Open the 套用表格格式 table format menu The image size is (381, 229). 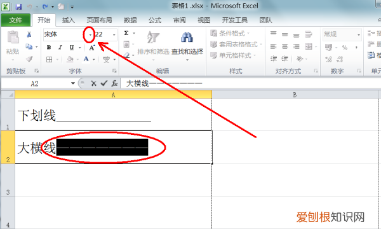(x=236, y=45)
